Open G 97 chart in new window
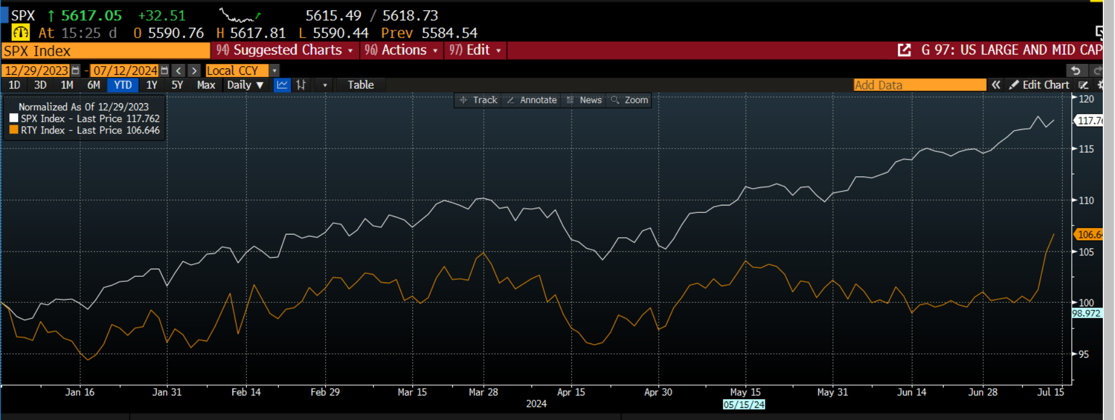The width and height of the screenshot is (1115, 420). [904, 50]
